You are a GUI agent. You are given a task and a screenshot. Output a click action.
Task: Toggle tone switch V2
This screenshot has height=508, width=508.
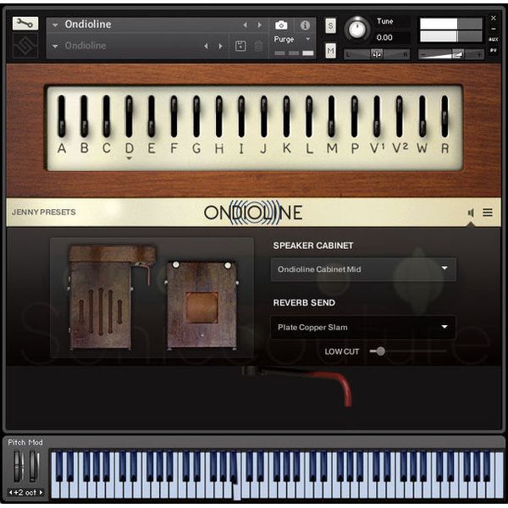click(x=399, y=116)
